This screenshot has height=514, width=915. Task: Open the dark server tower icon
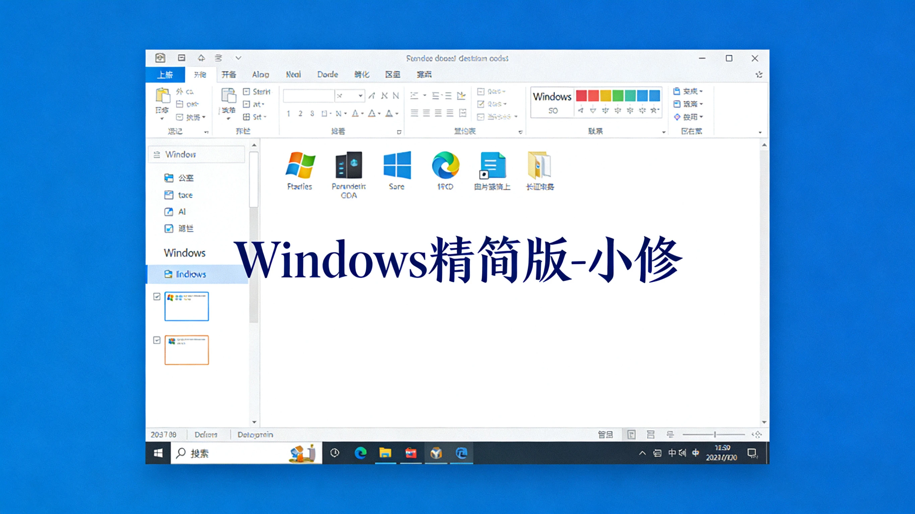coord(349,165)
